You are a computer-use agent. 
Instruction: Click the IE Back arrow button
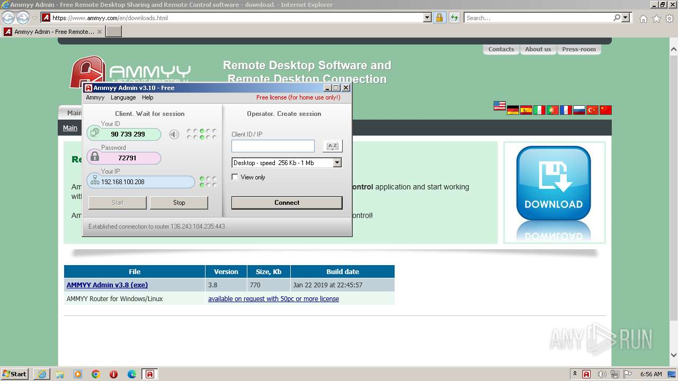[x=8, y=17]
